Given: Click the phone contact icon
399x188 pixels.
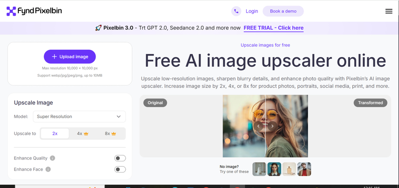Looking at the screenshot, I should [x=236, y=11].
